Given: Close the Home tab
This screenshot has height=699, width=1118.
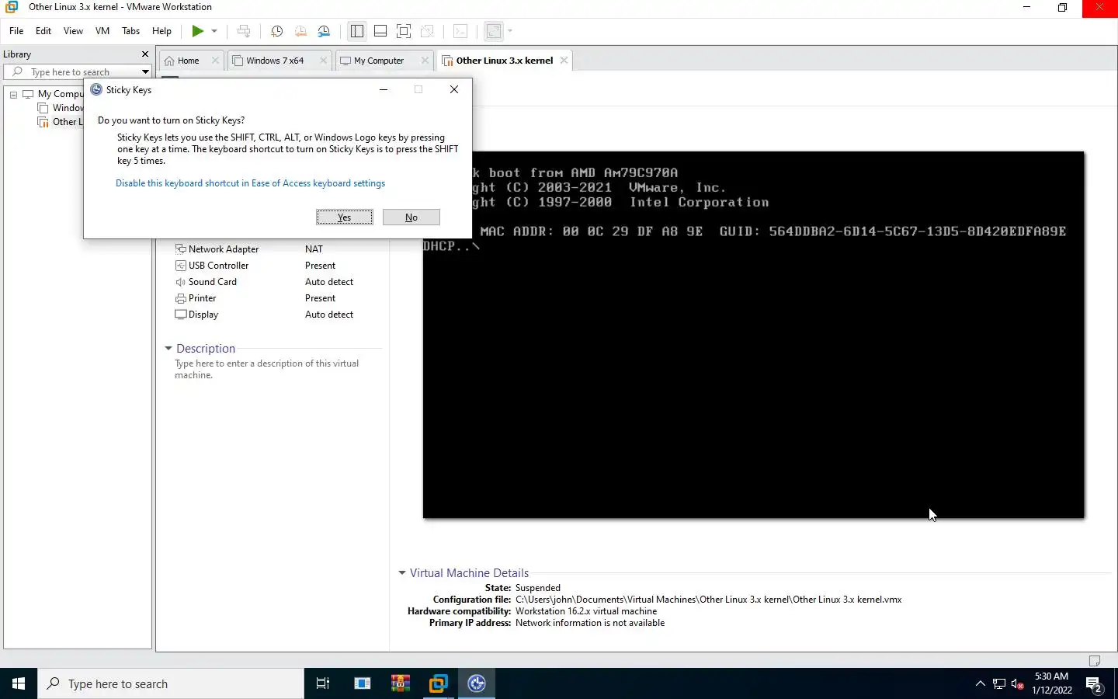Looking at the screenshot, I should click(216, 61).
